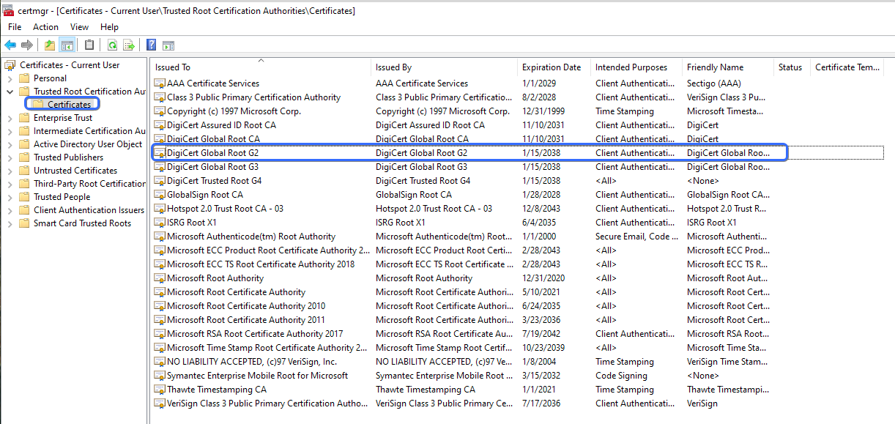Sort by the Expiration Date column header
The width and height of the screenshot is (895, 424).
(x=551, y=67)
